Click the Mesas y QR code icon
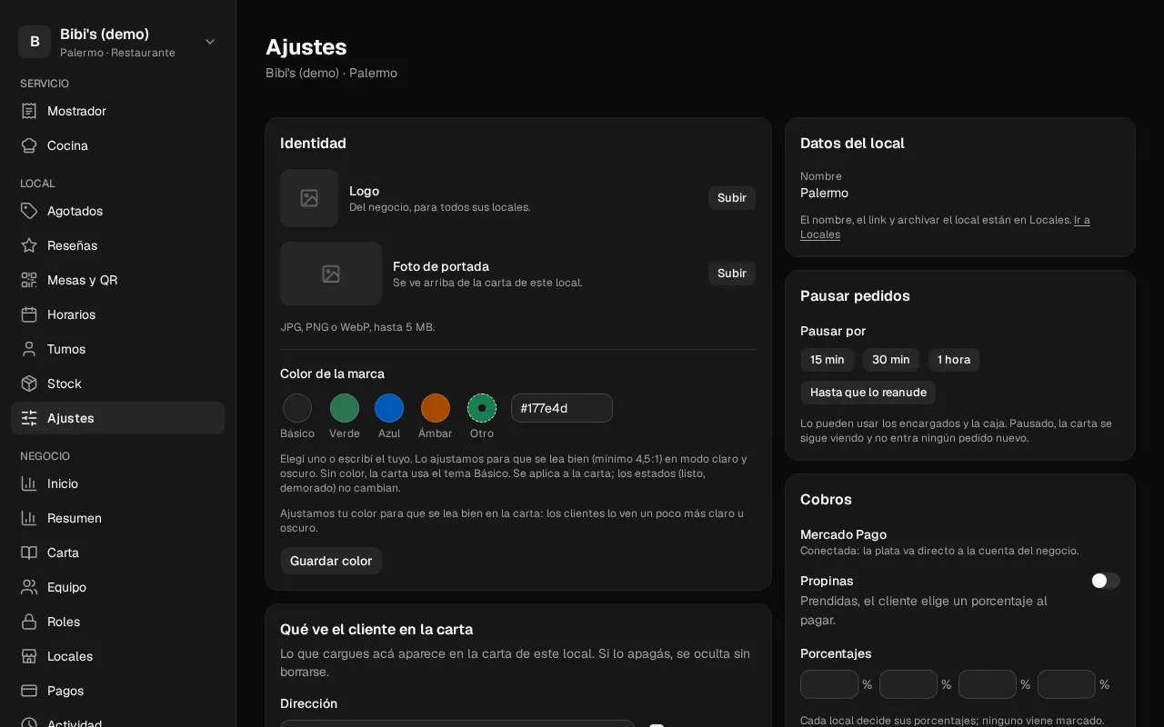The image size is (1164, 727). coord(29,280)
